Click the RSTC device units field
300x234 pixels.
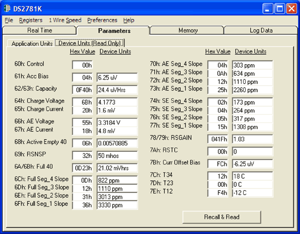coord(252,151)
